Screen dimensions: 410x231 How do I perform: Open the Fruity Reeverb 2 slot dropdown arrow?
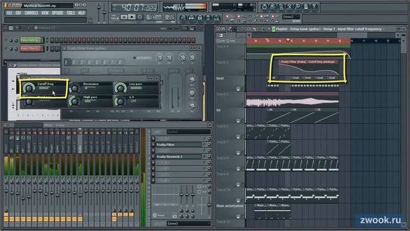coord(153,157)
